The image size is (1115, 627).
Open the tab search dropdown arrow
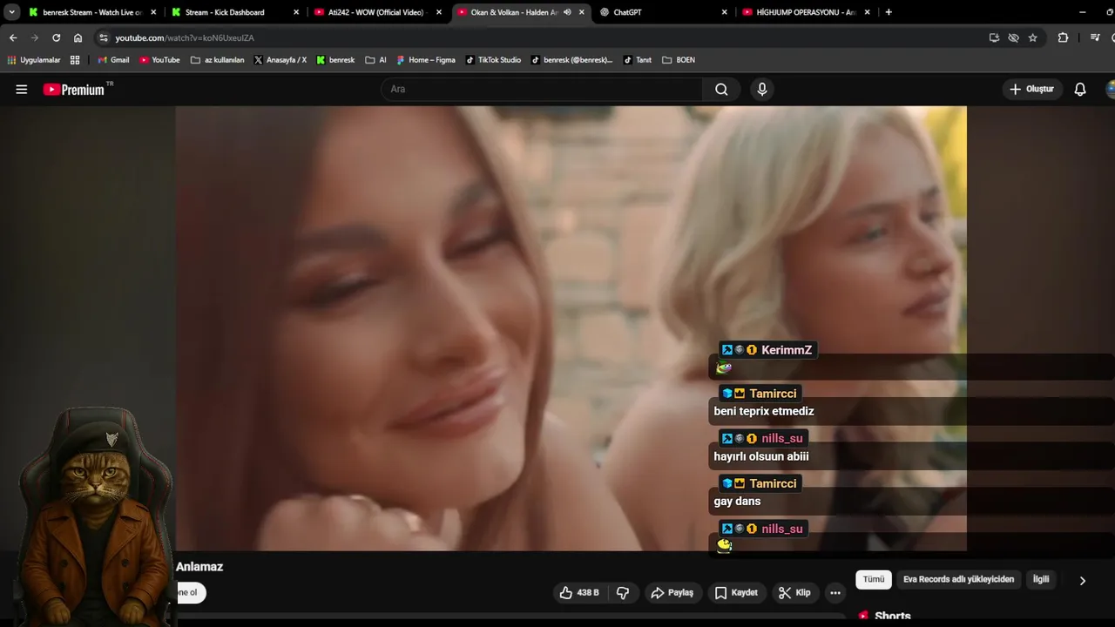11,12
